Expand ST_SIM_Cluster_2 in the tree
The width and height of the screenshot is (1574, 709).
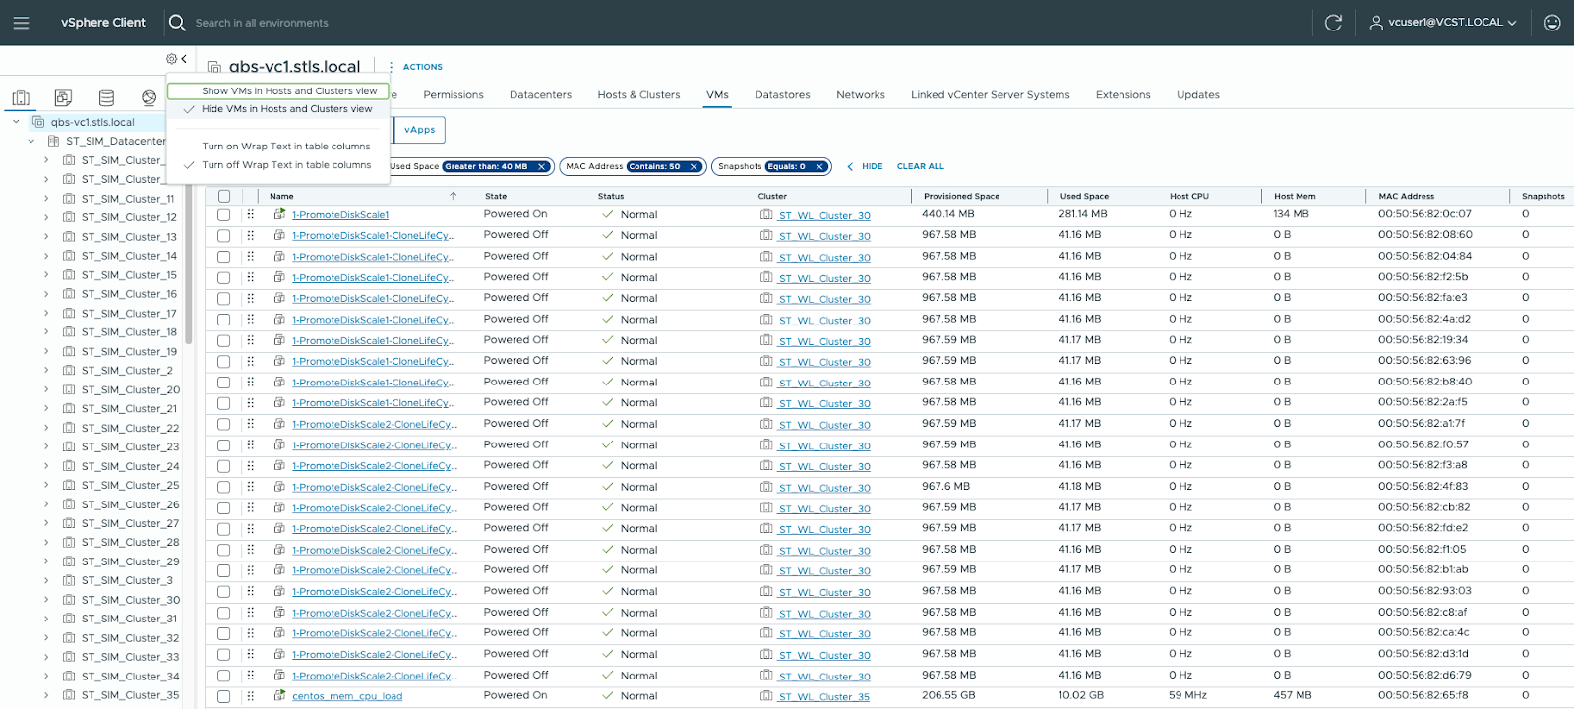46,371
